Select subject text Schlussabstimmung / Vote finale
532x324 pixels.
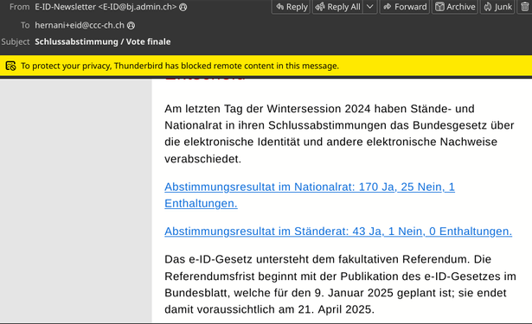tap(103, 41)
